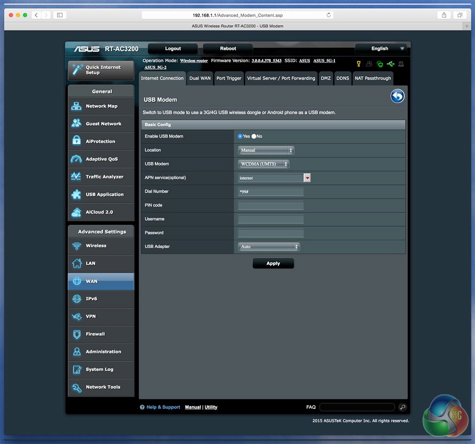Go to Guest Network settings
475x444 pixels.
tap(101, 124)
